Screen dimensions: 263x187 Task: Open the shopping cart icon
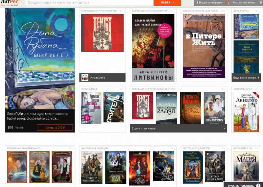[260, 2]
